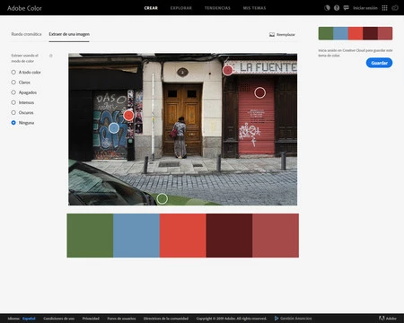The image size is (404, 323).
Task: Open the Creative Cloud icon in header
Action: click(x=395, y=8)
